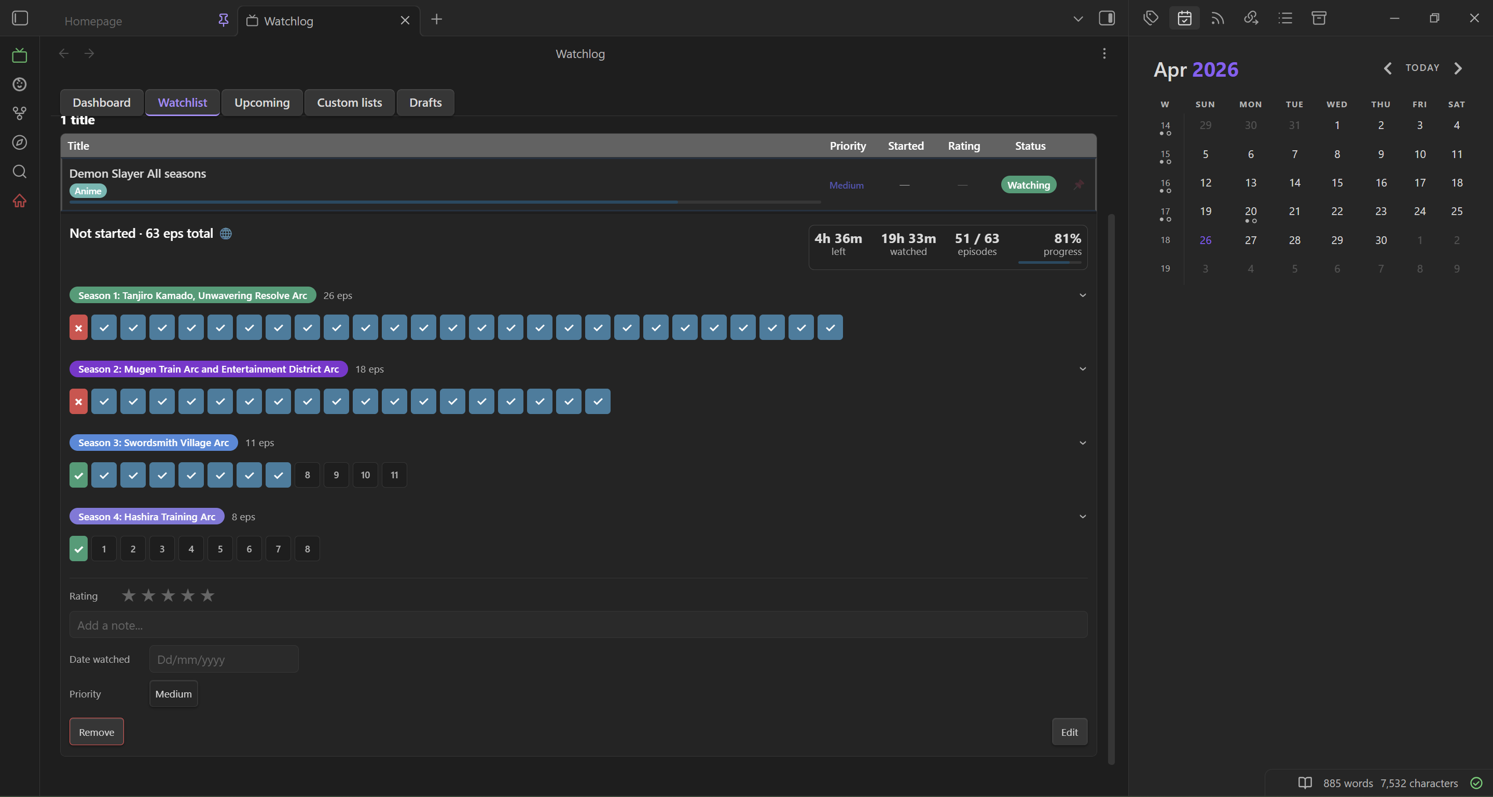Viewport: 1493px width, 797px height.
Task: Open the Watchlog TV icon in ribbon
Action: [20, 55]
